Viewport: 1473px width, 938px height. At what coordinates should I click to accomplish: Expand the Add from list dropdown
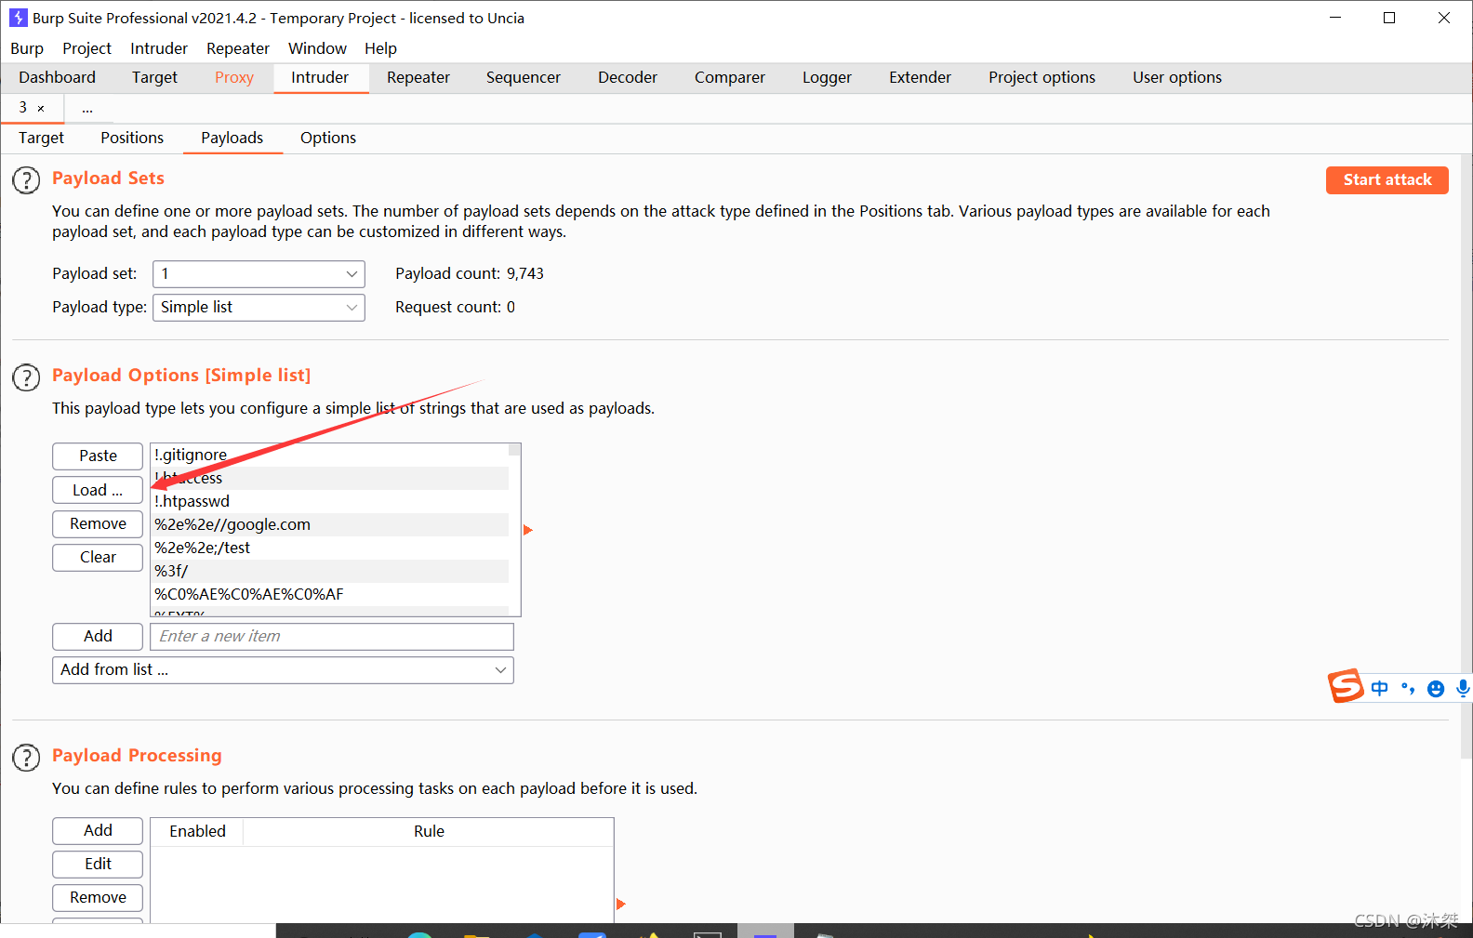pyautogui.click(x=283, y=670)
